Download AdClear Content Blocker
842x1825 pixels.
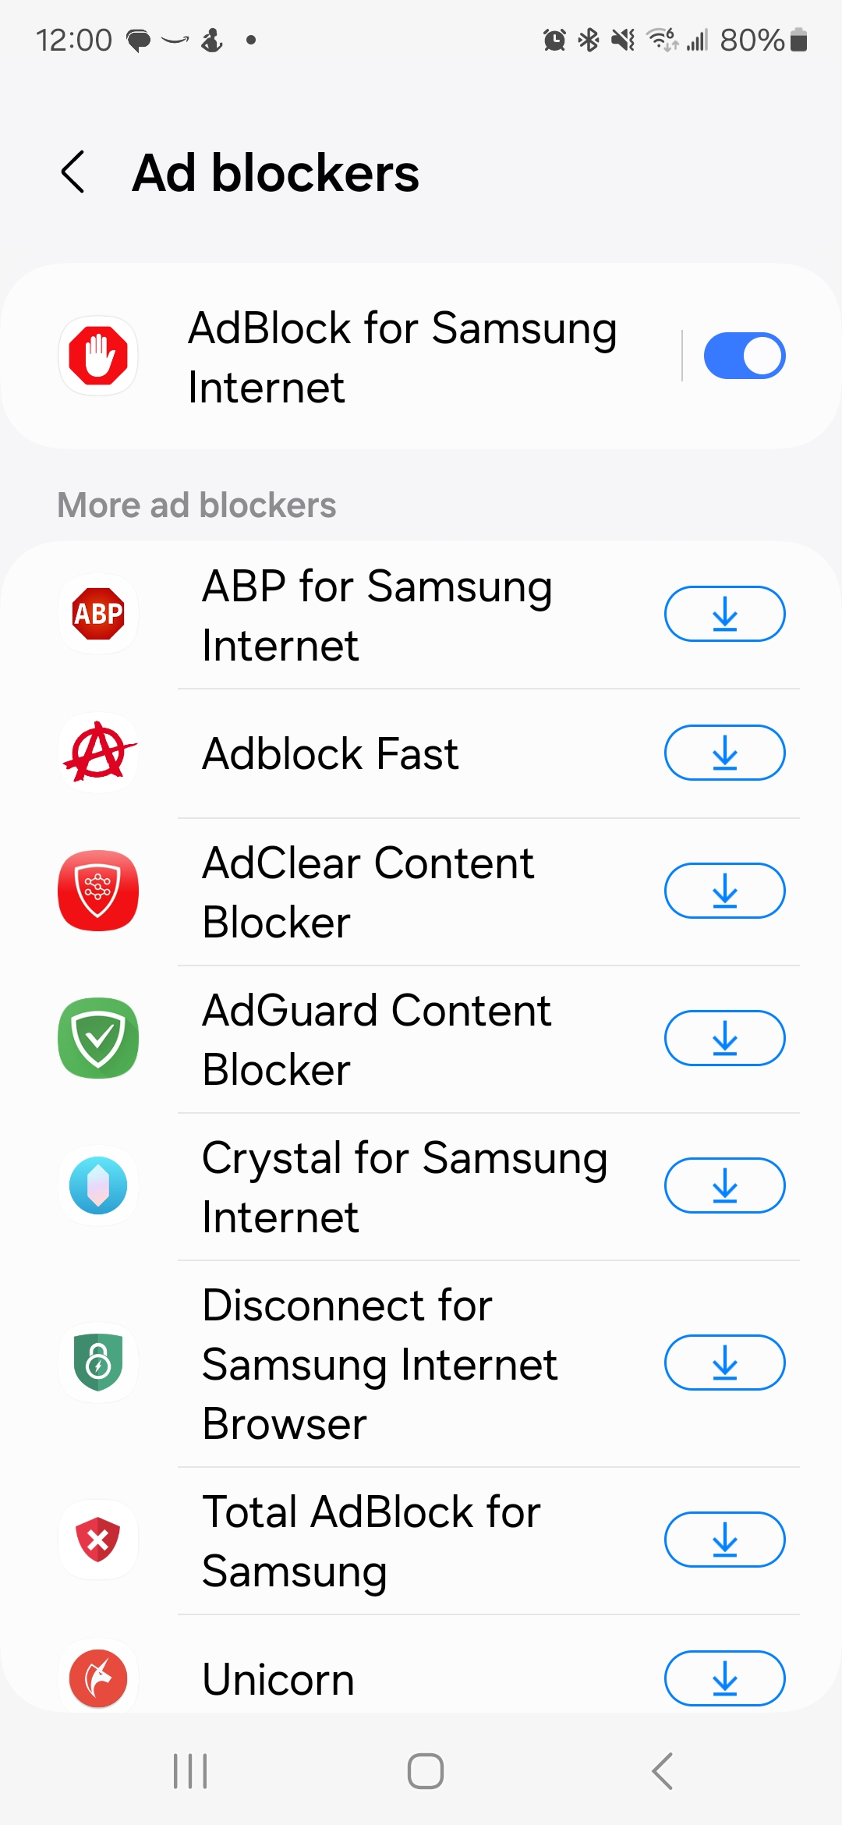pyautogui.click(x=724, y=891)
